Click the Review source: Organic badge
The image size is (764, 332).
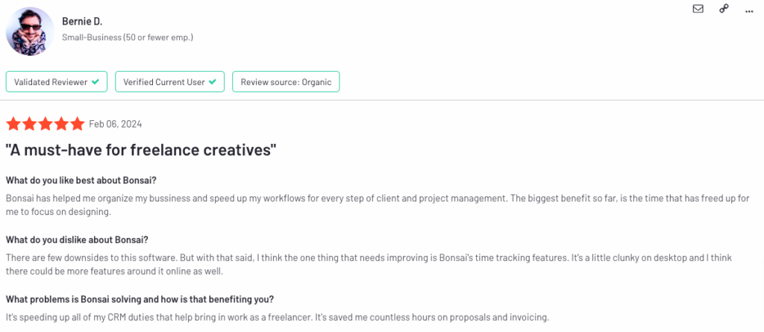point(286,82)
